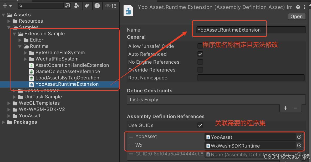Open object picker for YooAsset reference
311x162 pixels.
pos(299,137)
